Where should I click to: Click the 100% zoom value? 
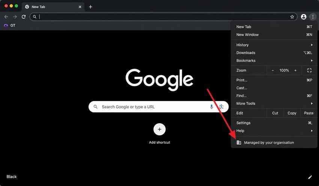pyautogui.click(x=284, y=70)
